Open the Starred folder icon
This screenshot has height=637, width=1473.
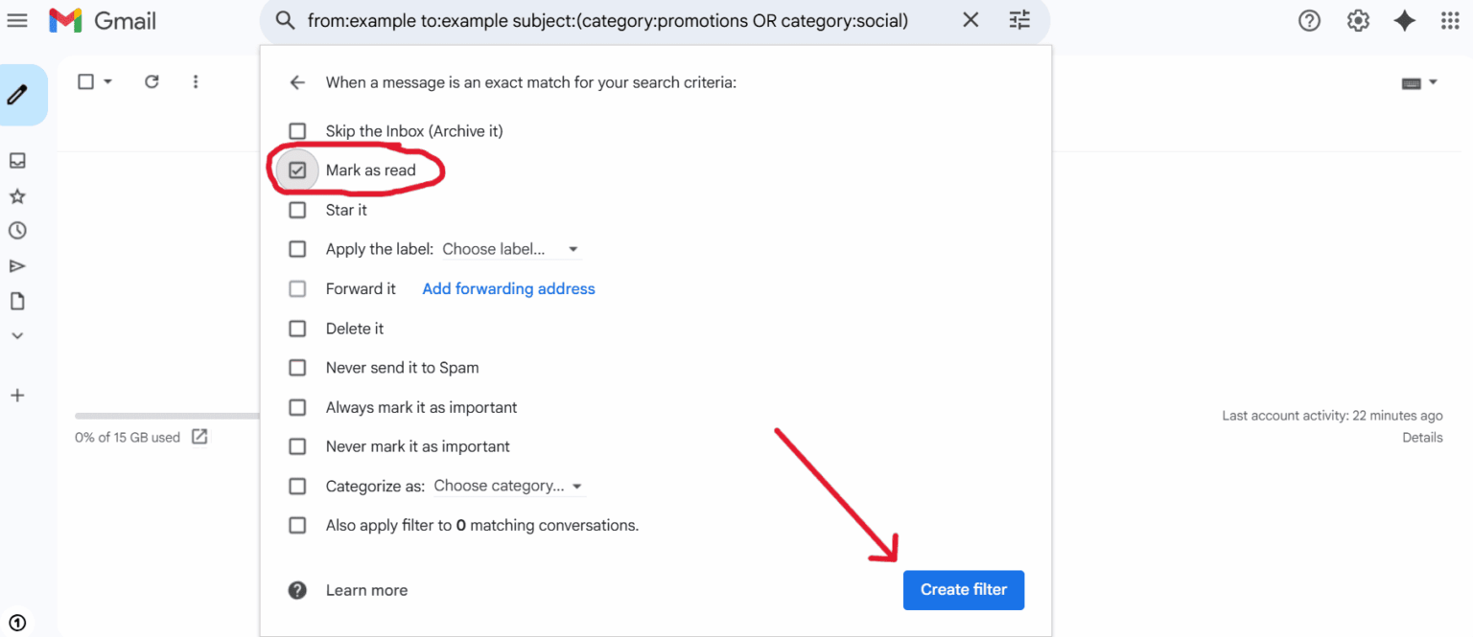[16, 195]
